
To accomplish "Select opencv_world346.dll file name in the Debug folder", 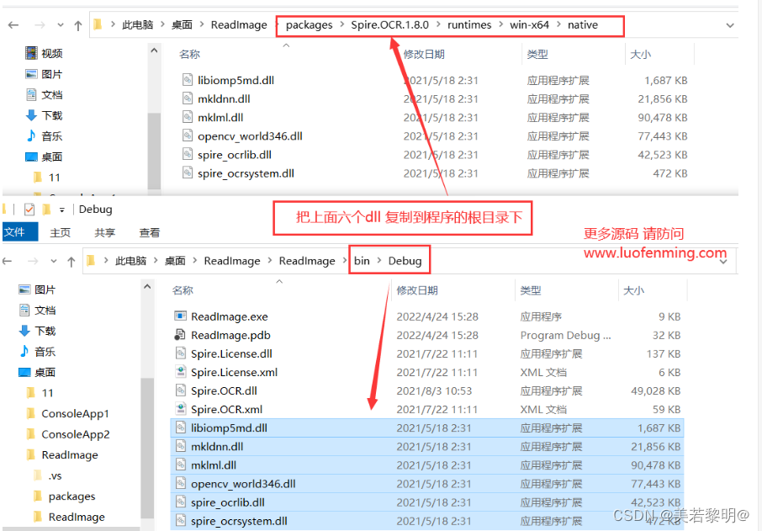I will pyautogui.click(x=243, y=484).
